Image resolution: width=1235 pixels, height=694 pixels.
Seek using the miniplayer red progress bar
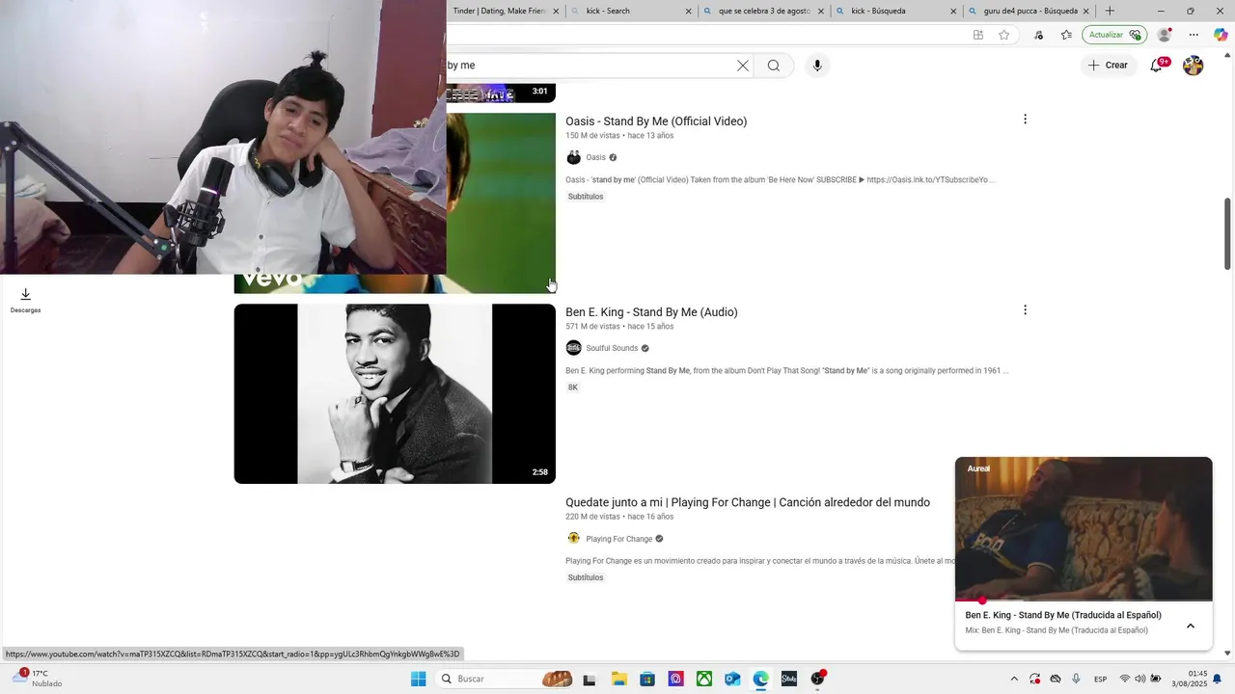(x=1084, y=601)
